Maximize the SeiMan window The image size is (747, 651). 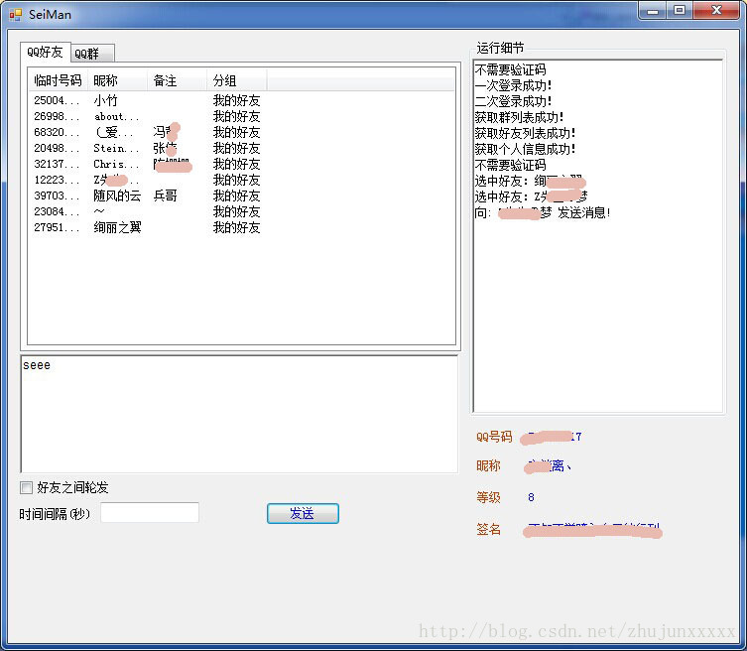coord(680,11)
